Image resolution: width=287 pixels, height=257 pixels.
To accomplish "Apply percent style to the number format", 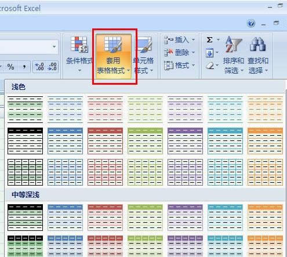I will pos(10,67).
